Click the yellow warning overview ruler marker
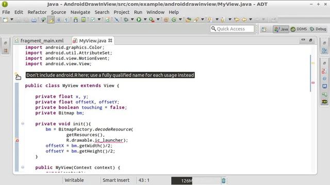 click(x=313, y=63)
